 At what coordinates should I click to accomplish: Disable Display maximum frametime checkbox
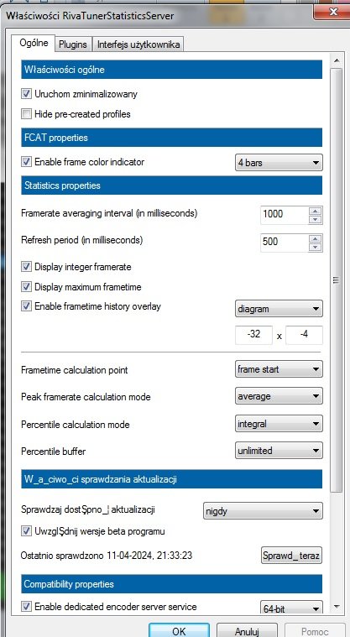26,287
